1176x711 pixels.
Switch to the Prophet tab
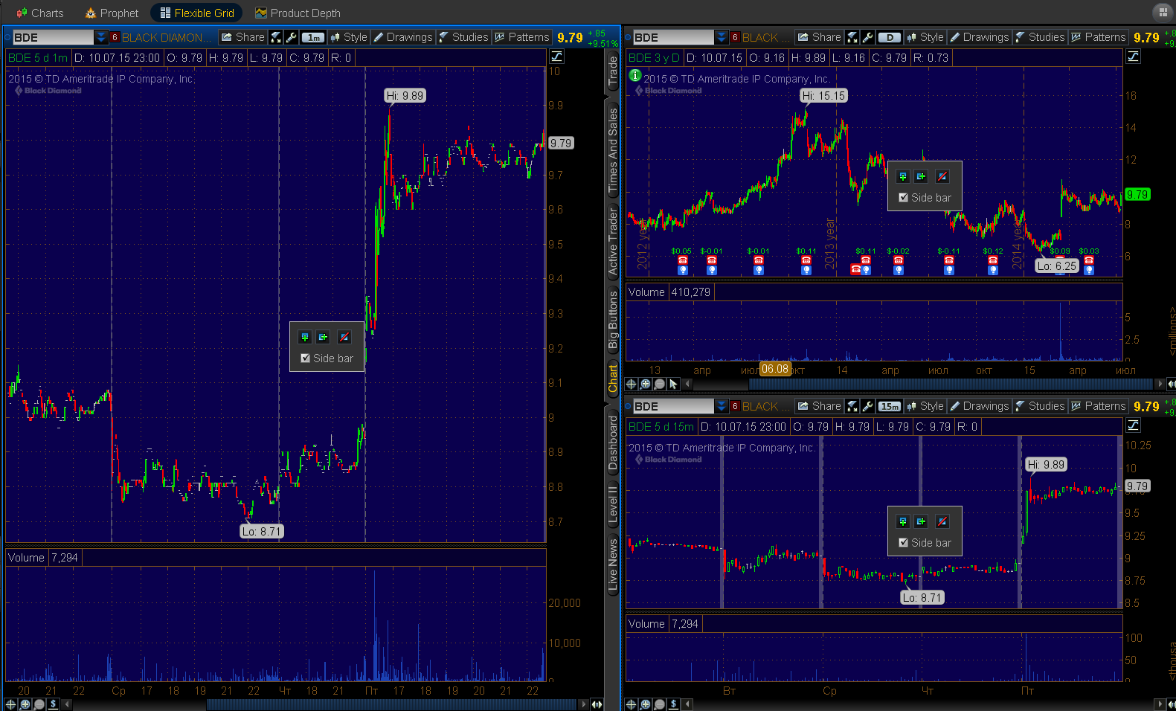click(x=112, y=13)
